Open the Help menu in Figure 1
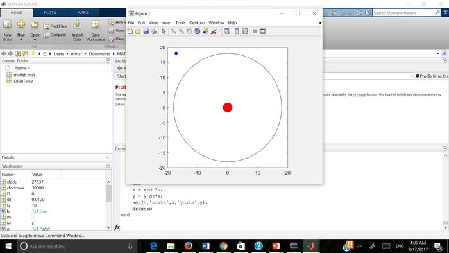The image size is (449, 253). tap(232, 23)
